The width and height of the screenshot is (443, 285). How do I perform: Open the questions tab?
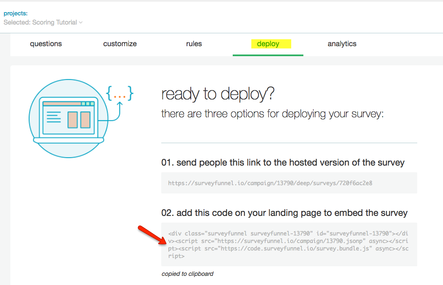(46, 44)
